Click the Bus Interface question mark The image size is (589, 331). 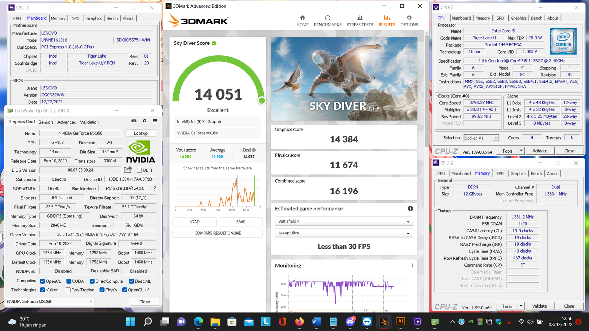155,188
